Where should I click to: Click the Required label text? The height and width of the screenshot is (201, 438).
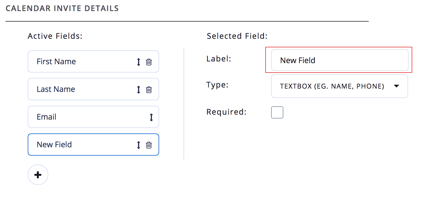(x=226, y=112)
